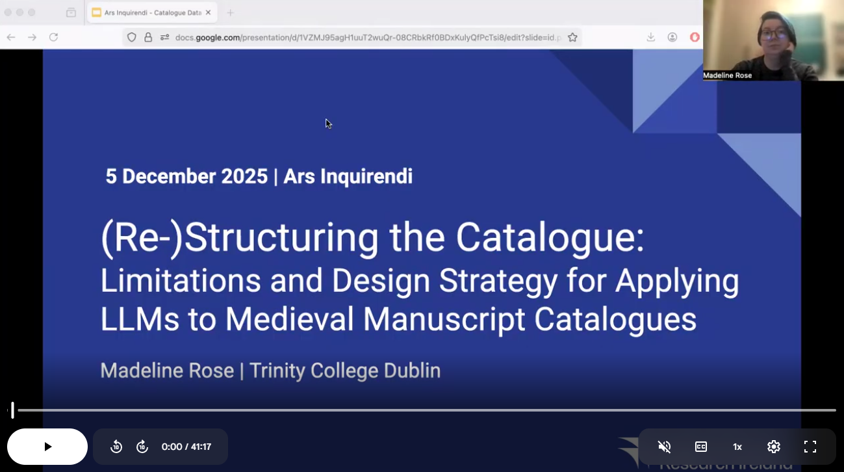Viewport: 844px width, 472px height.
Task: Close the Ars Inquirendi tab
Action: click(208, 12)
